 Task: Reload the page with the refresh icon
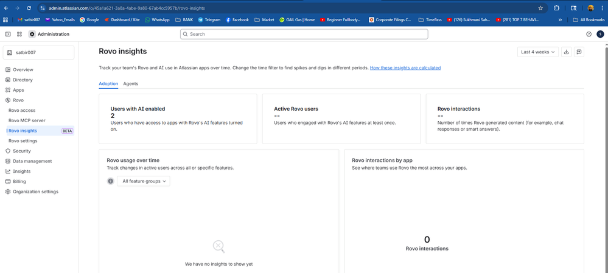coord(29,8)
